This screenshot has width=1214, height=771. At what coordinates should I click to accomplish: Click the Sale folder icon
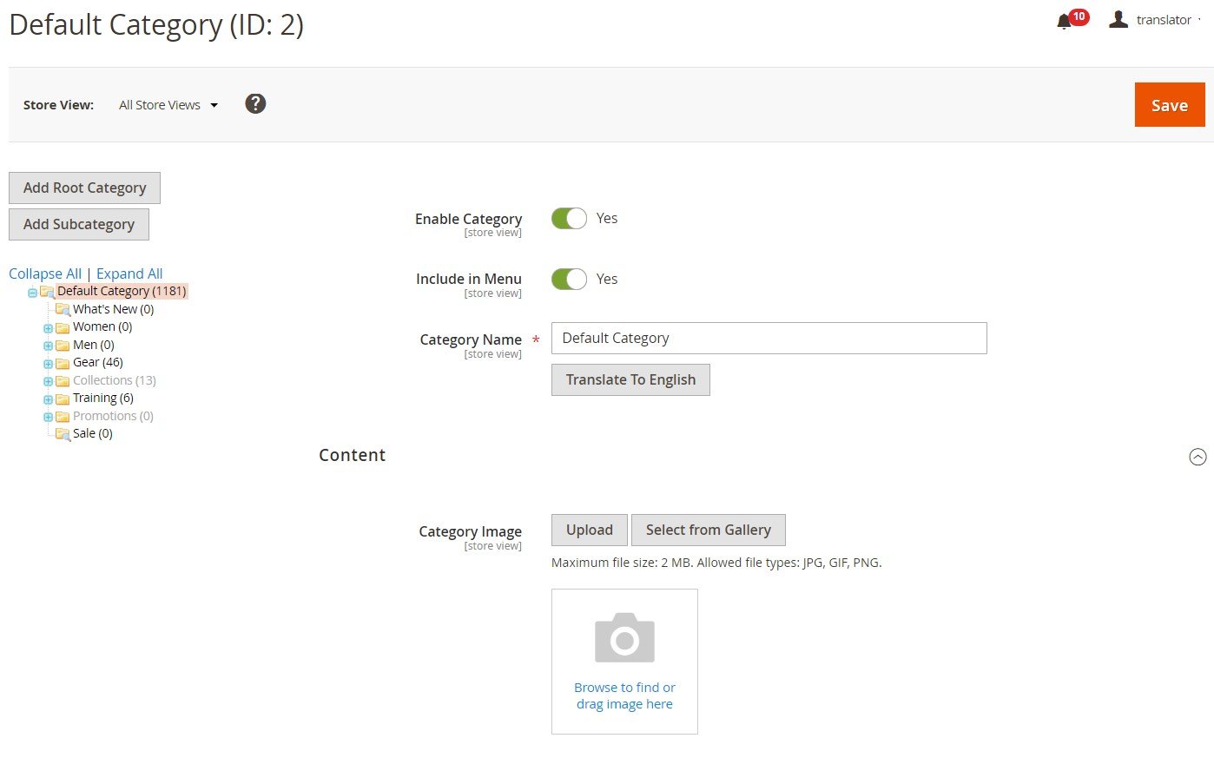tap(63, 434)
